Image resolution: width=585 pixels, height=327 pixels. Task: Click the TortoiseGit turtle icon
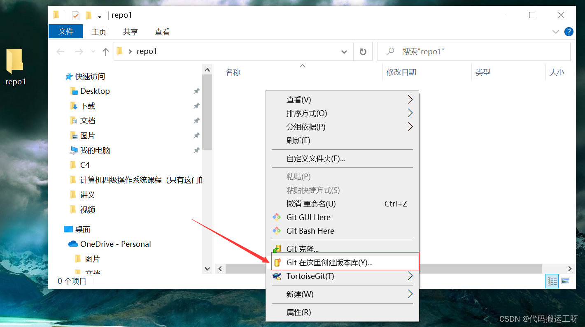tap(277, 276)
